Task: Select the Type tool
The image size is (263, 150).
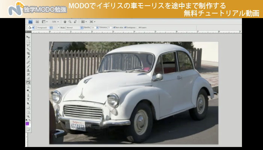Action: pos(28,99)
